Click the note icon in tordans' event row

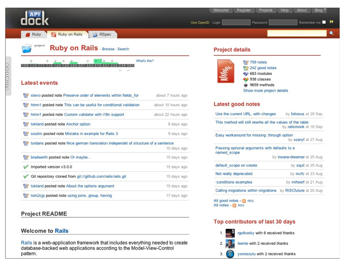26,143
